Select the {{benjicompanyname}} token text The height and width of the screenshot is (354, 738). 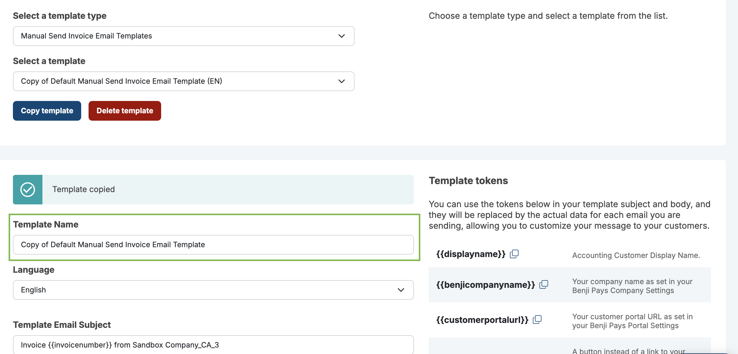pyautogui.click(x=486, y=285)
